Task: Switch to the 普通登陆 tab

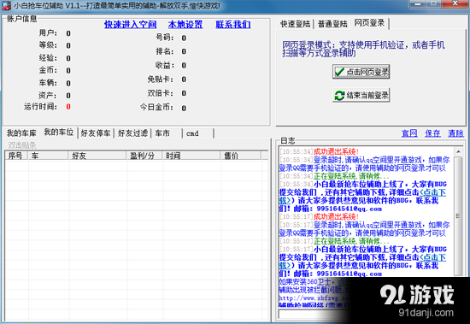Action: 332,24
